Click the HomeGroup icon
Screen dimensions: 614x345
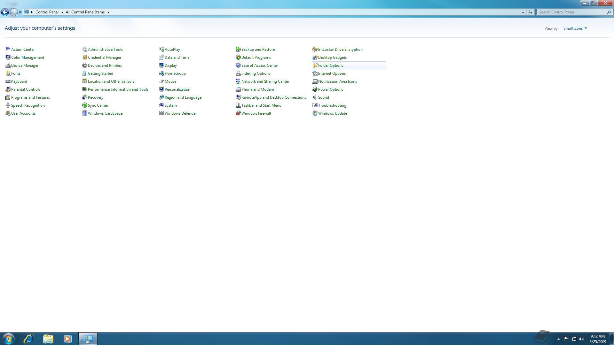tap(161, 73)
